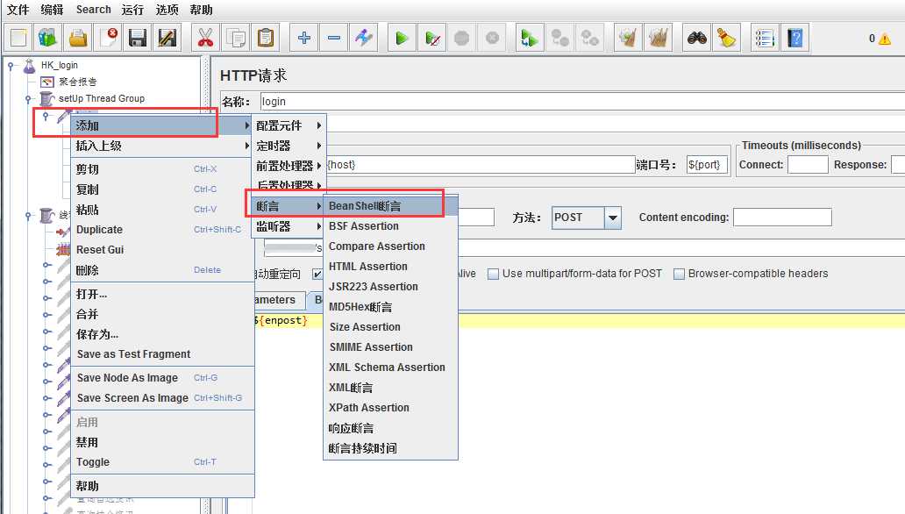Open the Search menu
The width and height of the screenshot is (905, 514).
[x=94, y=10]
